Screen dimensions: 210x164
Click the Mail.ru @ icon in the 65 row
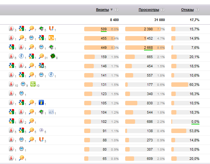[21, 158]
